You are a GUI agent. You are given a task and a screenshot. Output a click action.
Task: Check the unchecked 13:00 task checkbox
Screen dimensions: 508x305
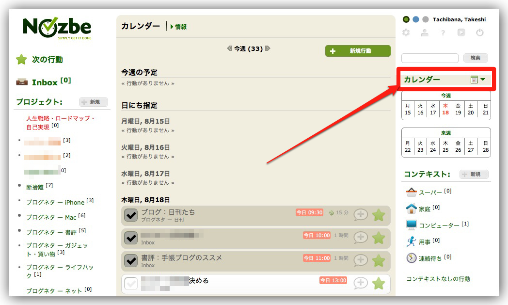tap(131, 284)
